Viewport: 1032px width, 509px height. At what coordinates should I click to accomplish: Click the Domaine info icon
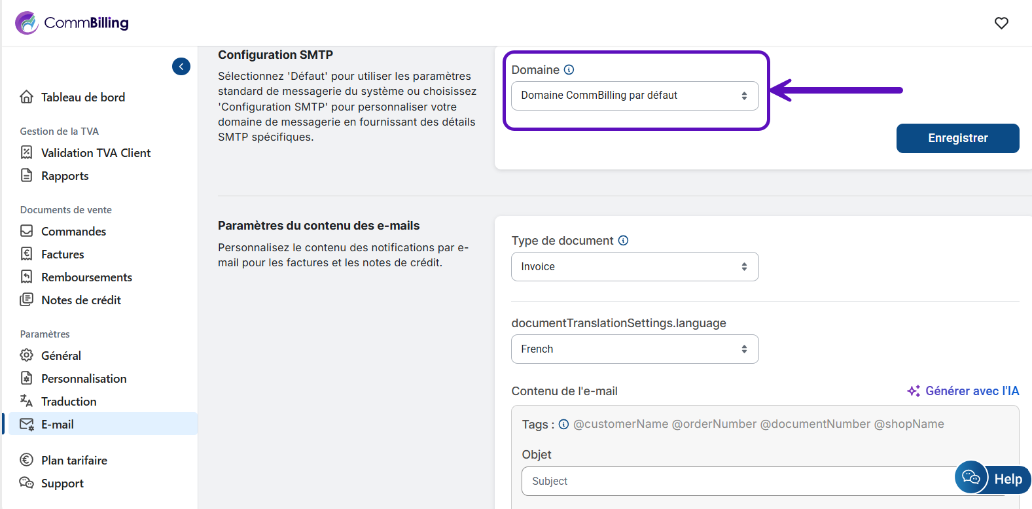tap(569, 70)
